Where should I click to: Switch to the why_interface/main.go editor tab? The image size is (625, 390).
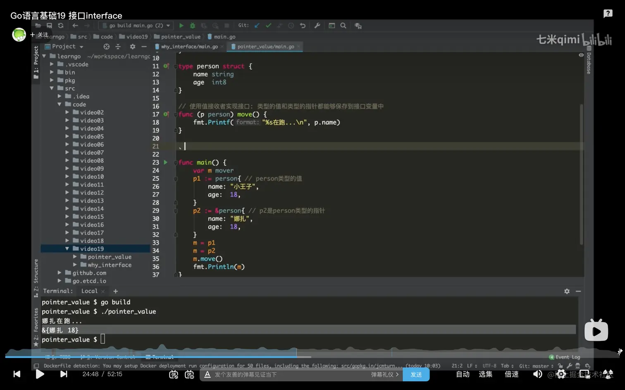pyautogui.click(x=189, y=47)
